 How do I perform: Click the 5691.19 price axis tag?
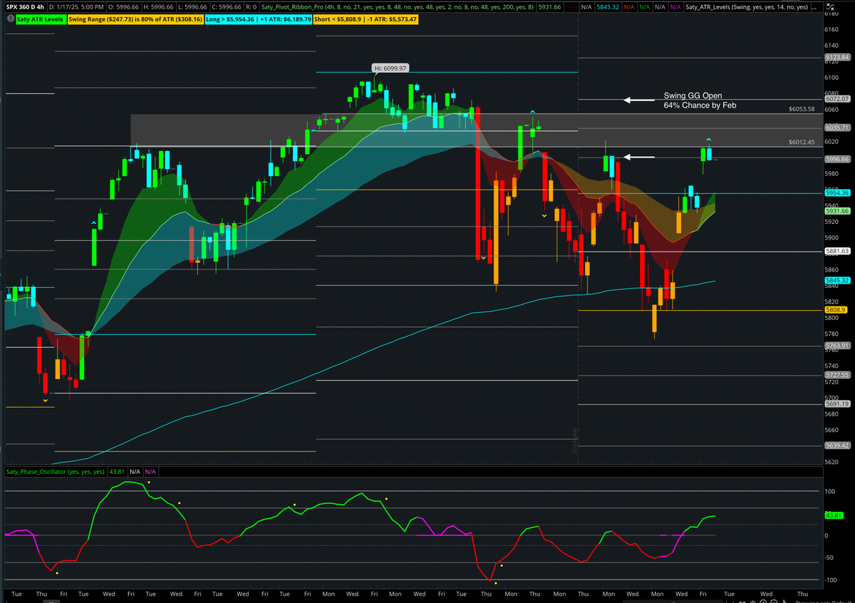point(837,404)
